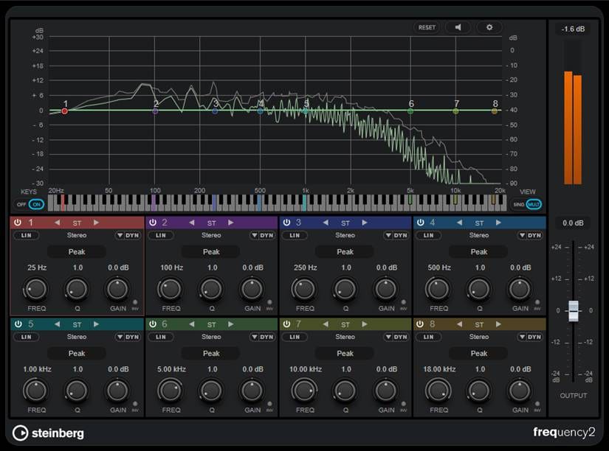Switch KEYS display off/on toggle
Image resolution: width=609 pixels, height=451 pixels.
pyautogui.click(x=30, y=204)
